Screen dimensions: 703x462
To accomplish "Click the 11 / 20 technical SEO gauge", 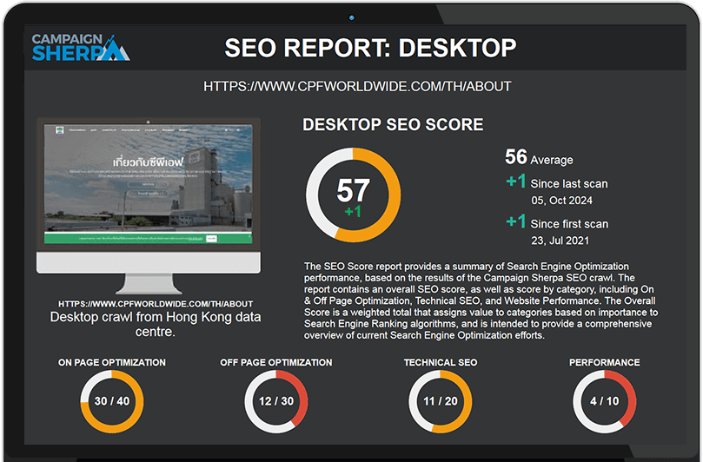I will click(441, 401).
